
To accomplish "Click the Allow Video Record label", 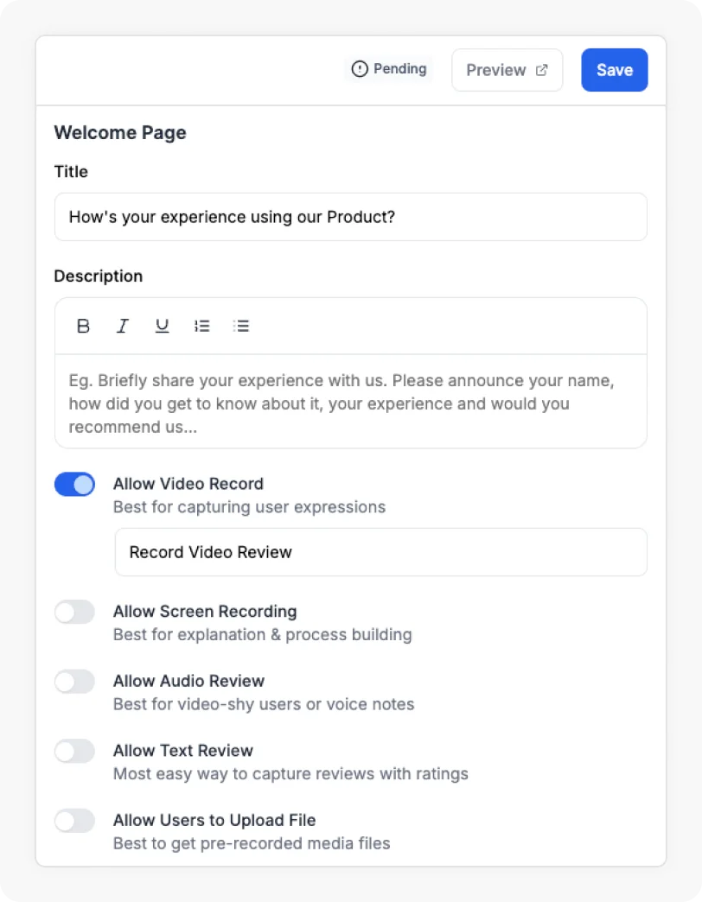I will (x=188, y=484).
